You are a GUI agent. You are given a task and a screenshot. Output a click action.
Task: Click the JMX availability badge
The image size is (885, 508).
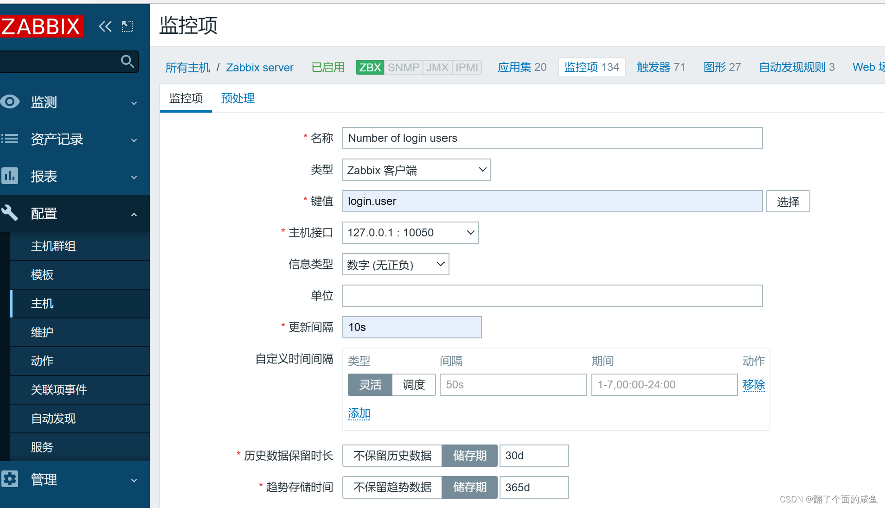pyautogui.click(x=437, y=67)
